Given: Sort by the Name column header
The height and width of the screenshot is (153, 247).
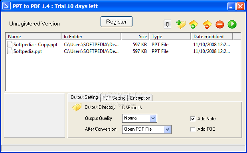Looking at the screenshot, I should (x=34, y=37).
